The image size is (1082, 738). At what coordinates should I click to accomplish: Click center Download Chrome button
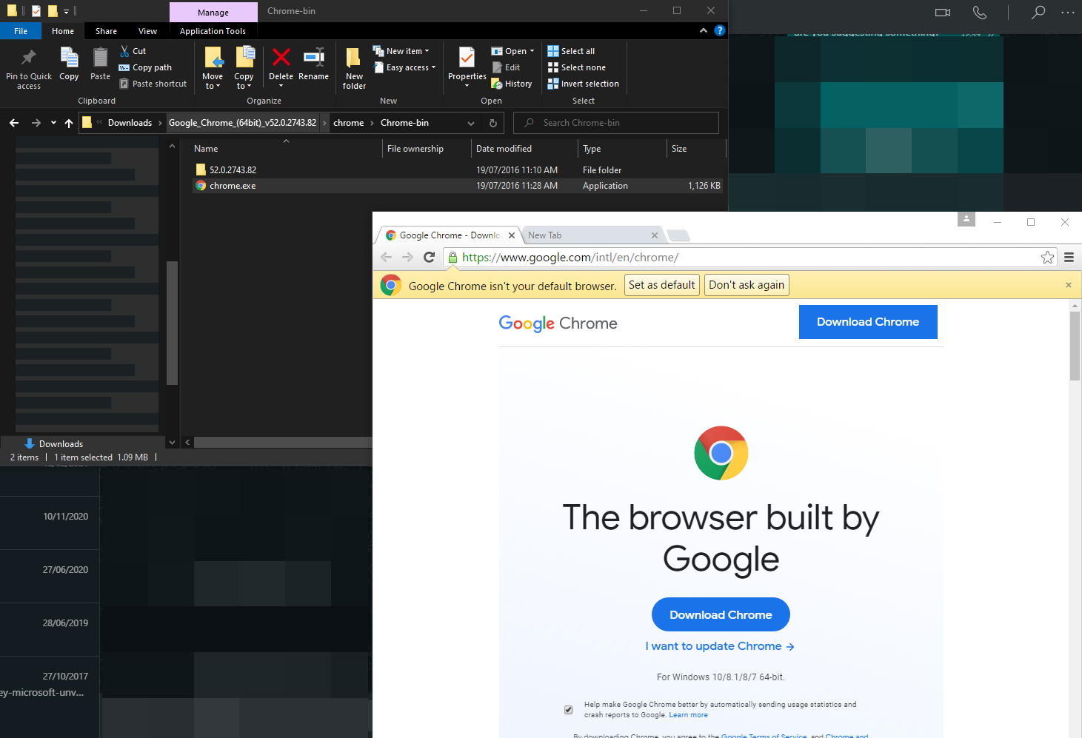(x=721, y=614)
